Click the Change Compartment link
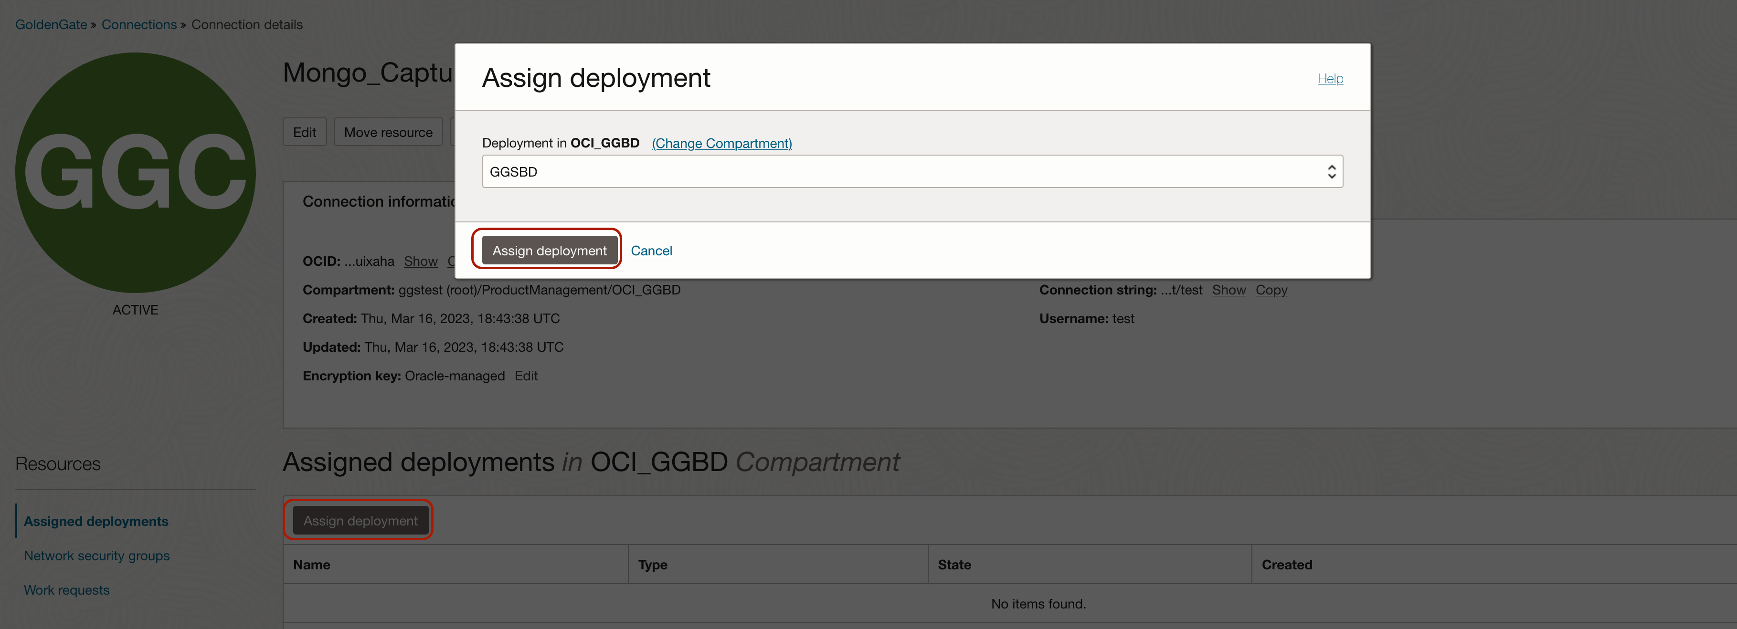The height and width of the screenshot is (629, 1737). [721, 144]
